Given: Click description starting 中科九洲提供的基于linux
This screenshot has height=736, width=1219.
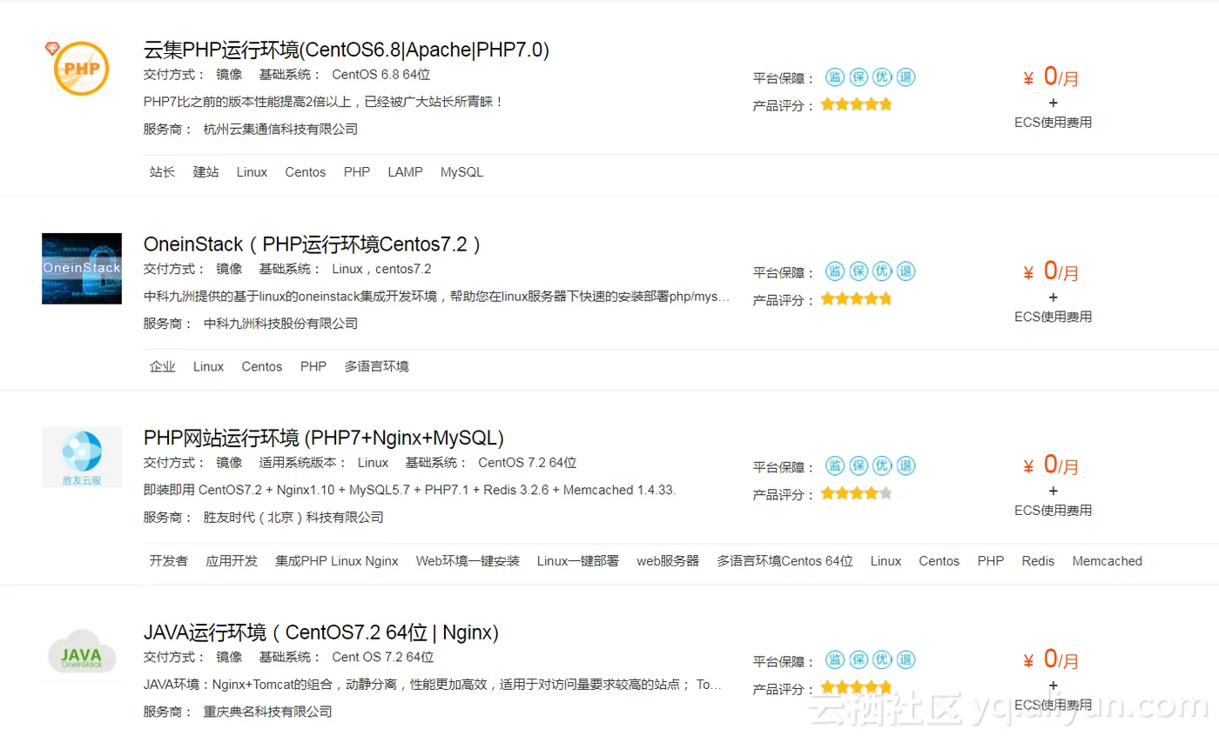Looking at the screenshot, I should coord(436,297).
